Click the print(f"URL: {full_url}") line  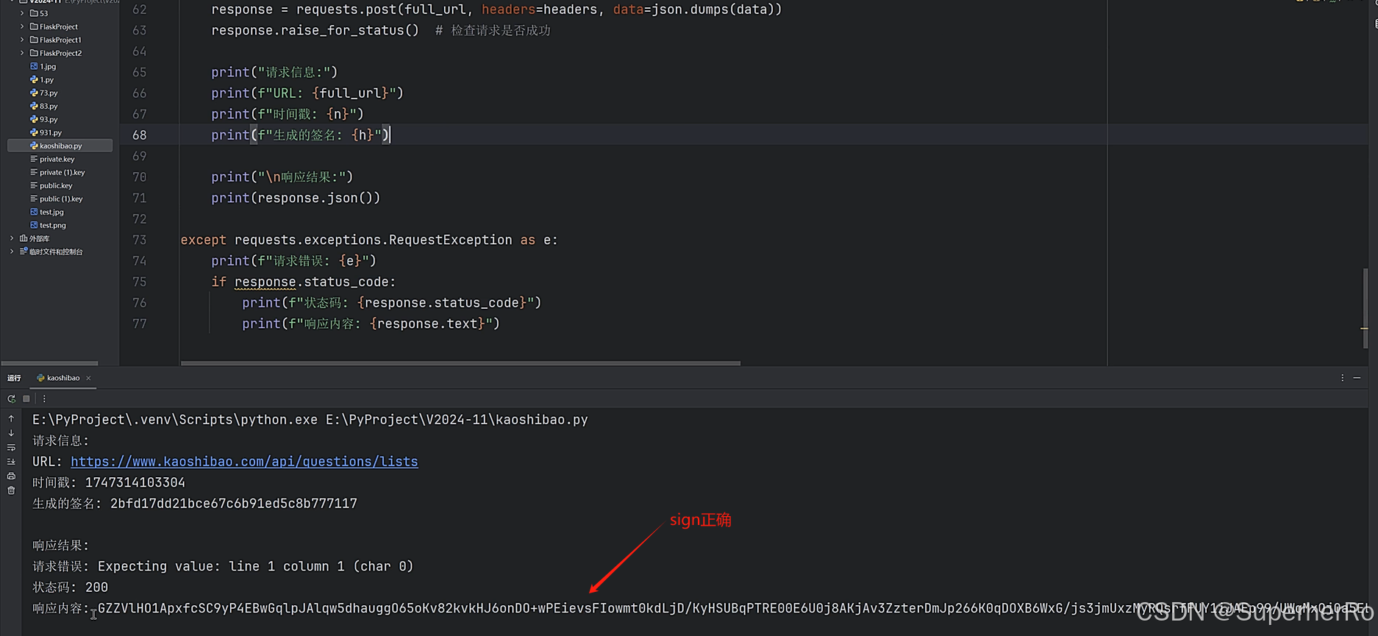pyautogui.click(x=307, y=93)
